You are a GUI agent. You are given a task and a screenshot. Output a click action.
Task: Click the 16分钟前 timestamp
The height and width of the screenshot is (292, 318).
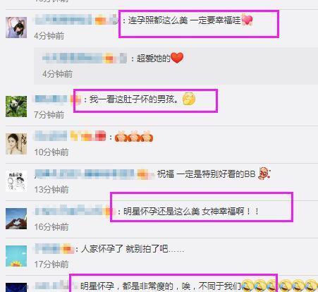click(51, 227)
